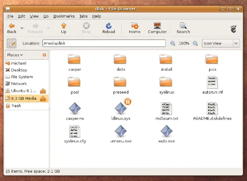
Task: Open the Computer location
Action: click(157, 28)
